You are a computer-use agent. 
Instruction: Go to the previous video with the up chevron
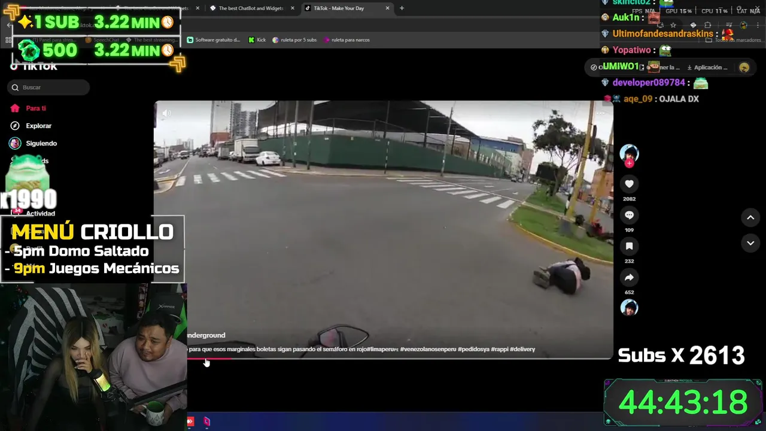pyautogui.click(x=750, y=218)
